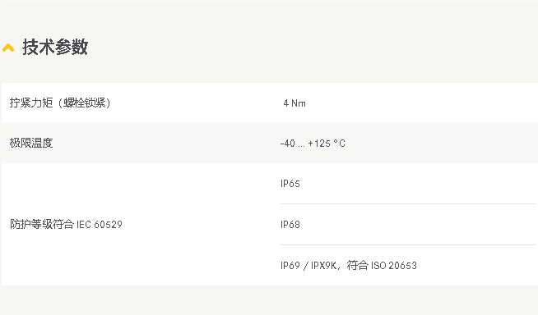Click the °C unit in the temperature row
The image size is (538, 315).
coord(340,144)
